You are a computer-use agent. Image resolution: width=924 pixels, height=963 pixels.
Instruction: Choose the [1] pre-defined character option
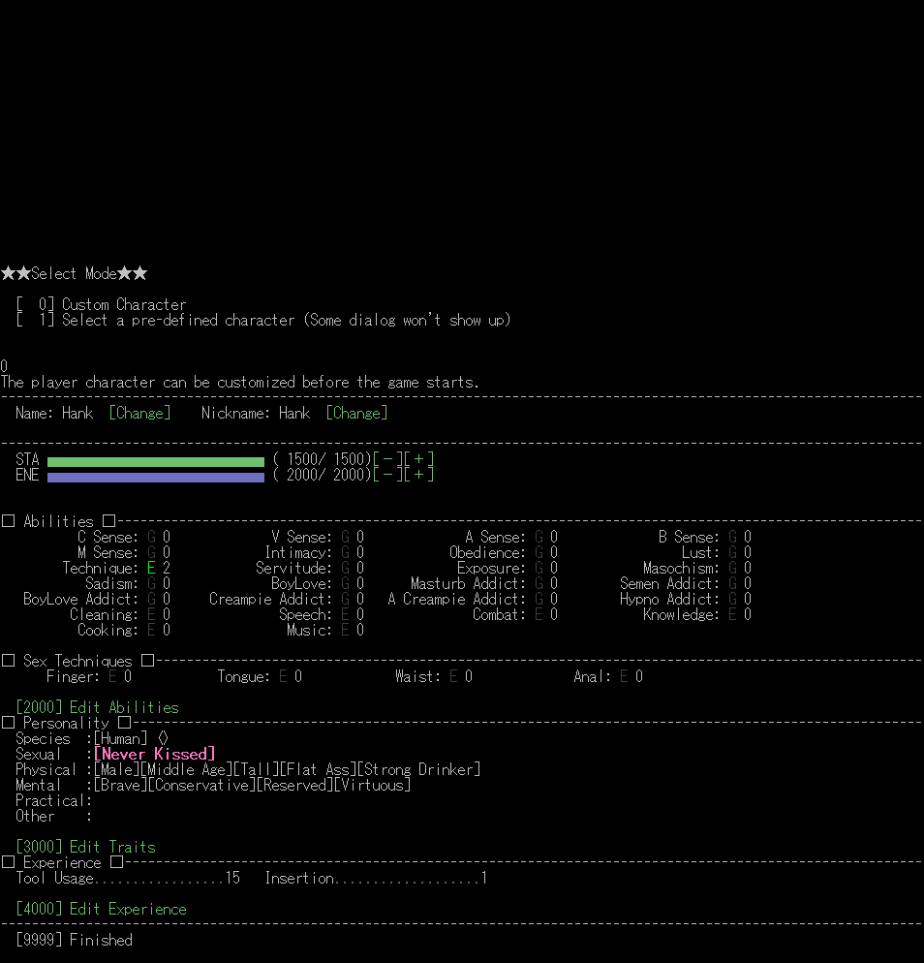262,320
